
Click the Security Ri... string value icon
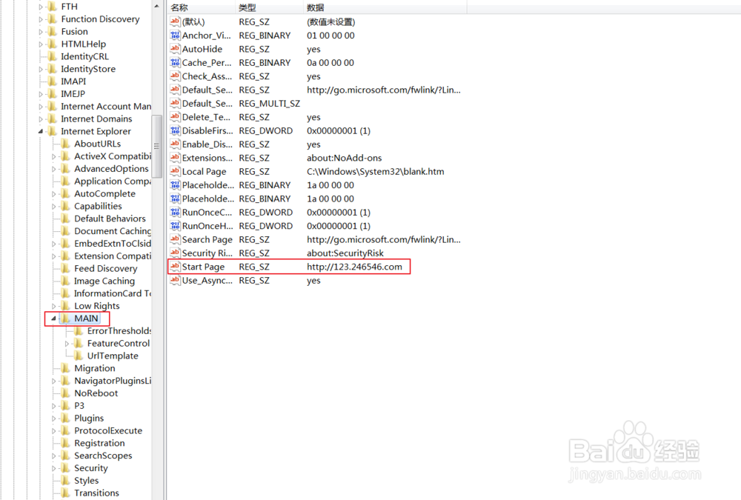(175, 253)
